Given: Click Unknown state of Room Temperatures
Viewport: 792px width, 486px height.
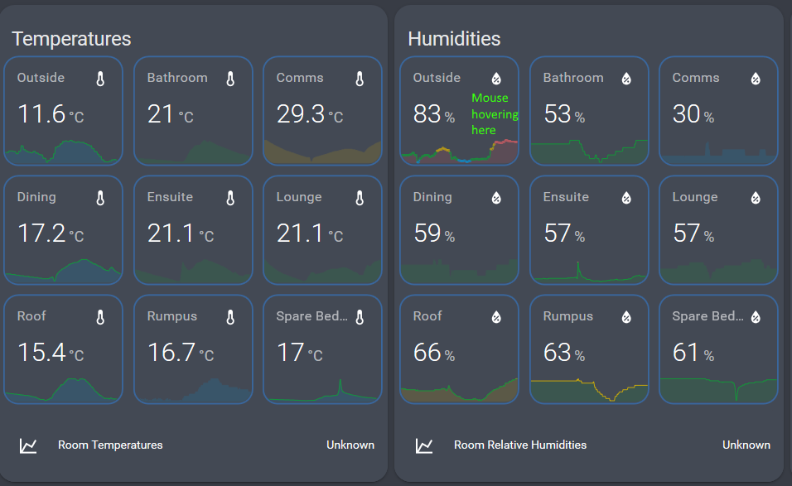Looking at the screenshot, I should click(x=350, y=445).
